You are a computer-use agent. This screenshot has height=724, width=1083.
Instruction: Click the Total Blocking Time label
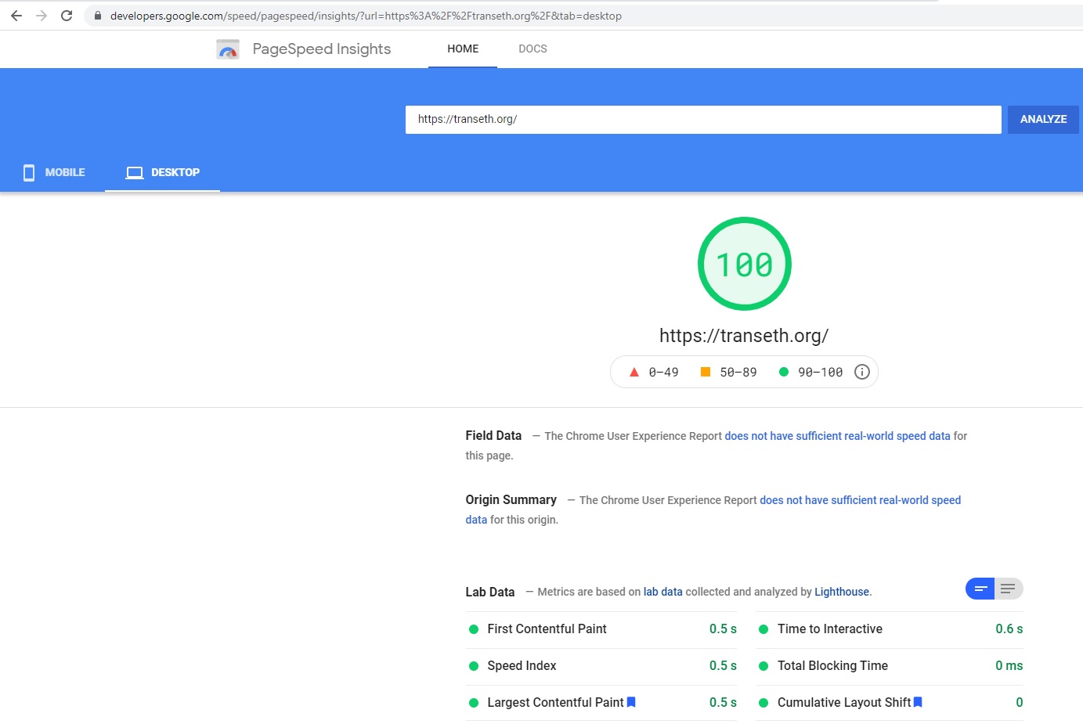[x=832, y=665]
